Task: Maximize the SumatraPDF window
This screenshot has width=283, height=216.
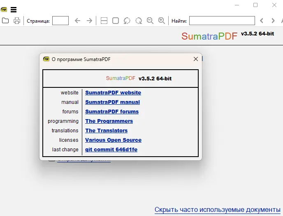Action: [255, 5]
